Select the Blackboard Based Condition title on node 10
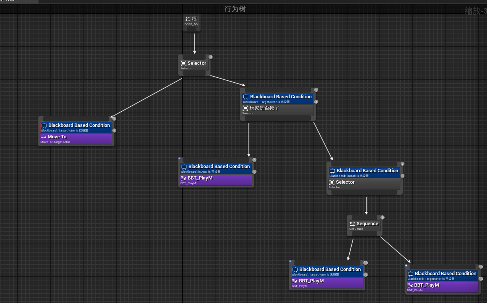Image resolution: width=487 pixels, height=303 pixels. tap(330, 269)
